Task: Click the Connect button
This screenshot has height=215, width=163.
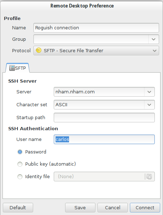Action: pos(145,207)
